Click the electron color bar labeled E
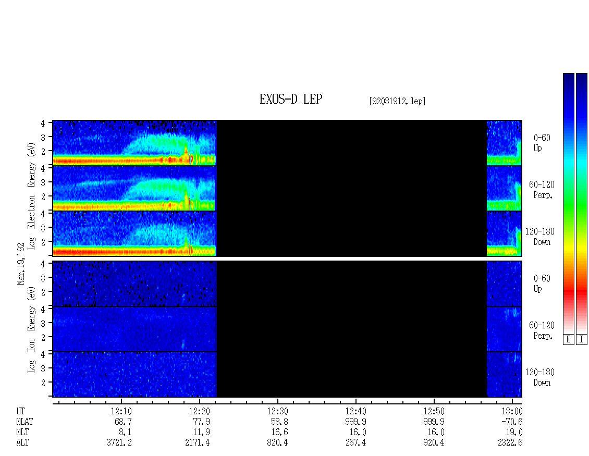 point(568,203)
